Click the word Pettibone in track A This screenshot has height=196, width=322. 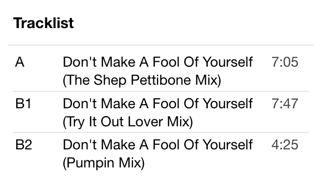[162, 80]
